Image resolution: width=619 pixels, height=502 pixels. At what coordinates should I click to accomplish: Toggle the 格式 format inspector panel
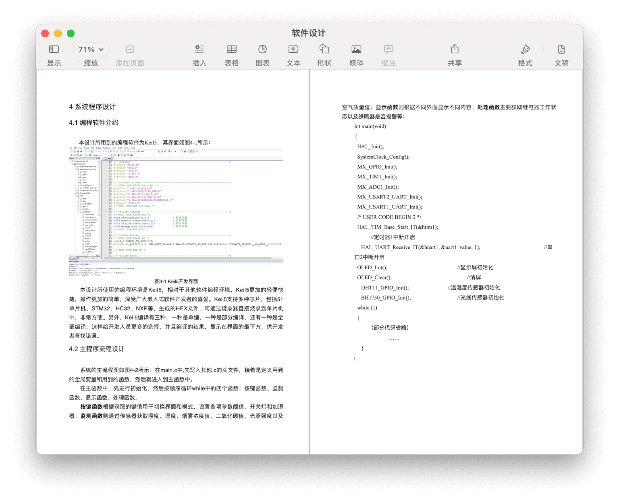click(525, 54)
